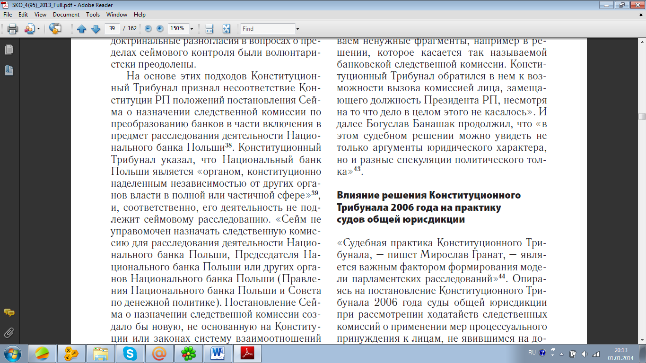
Task: Click the scrollbar down arrow
Action: [x=642, y=341]
